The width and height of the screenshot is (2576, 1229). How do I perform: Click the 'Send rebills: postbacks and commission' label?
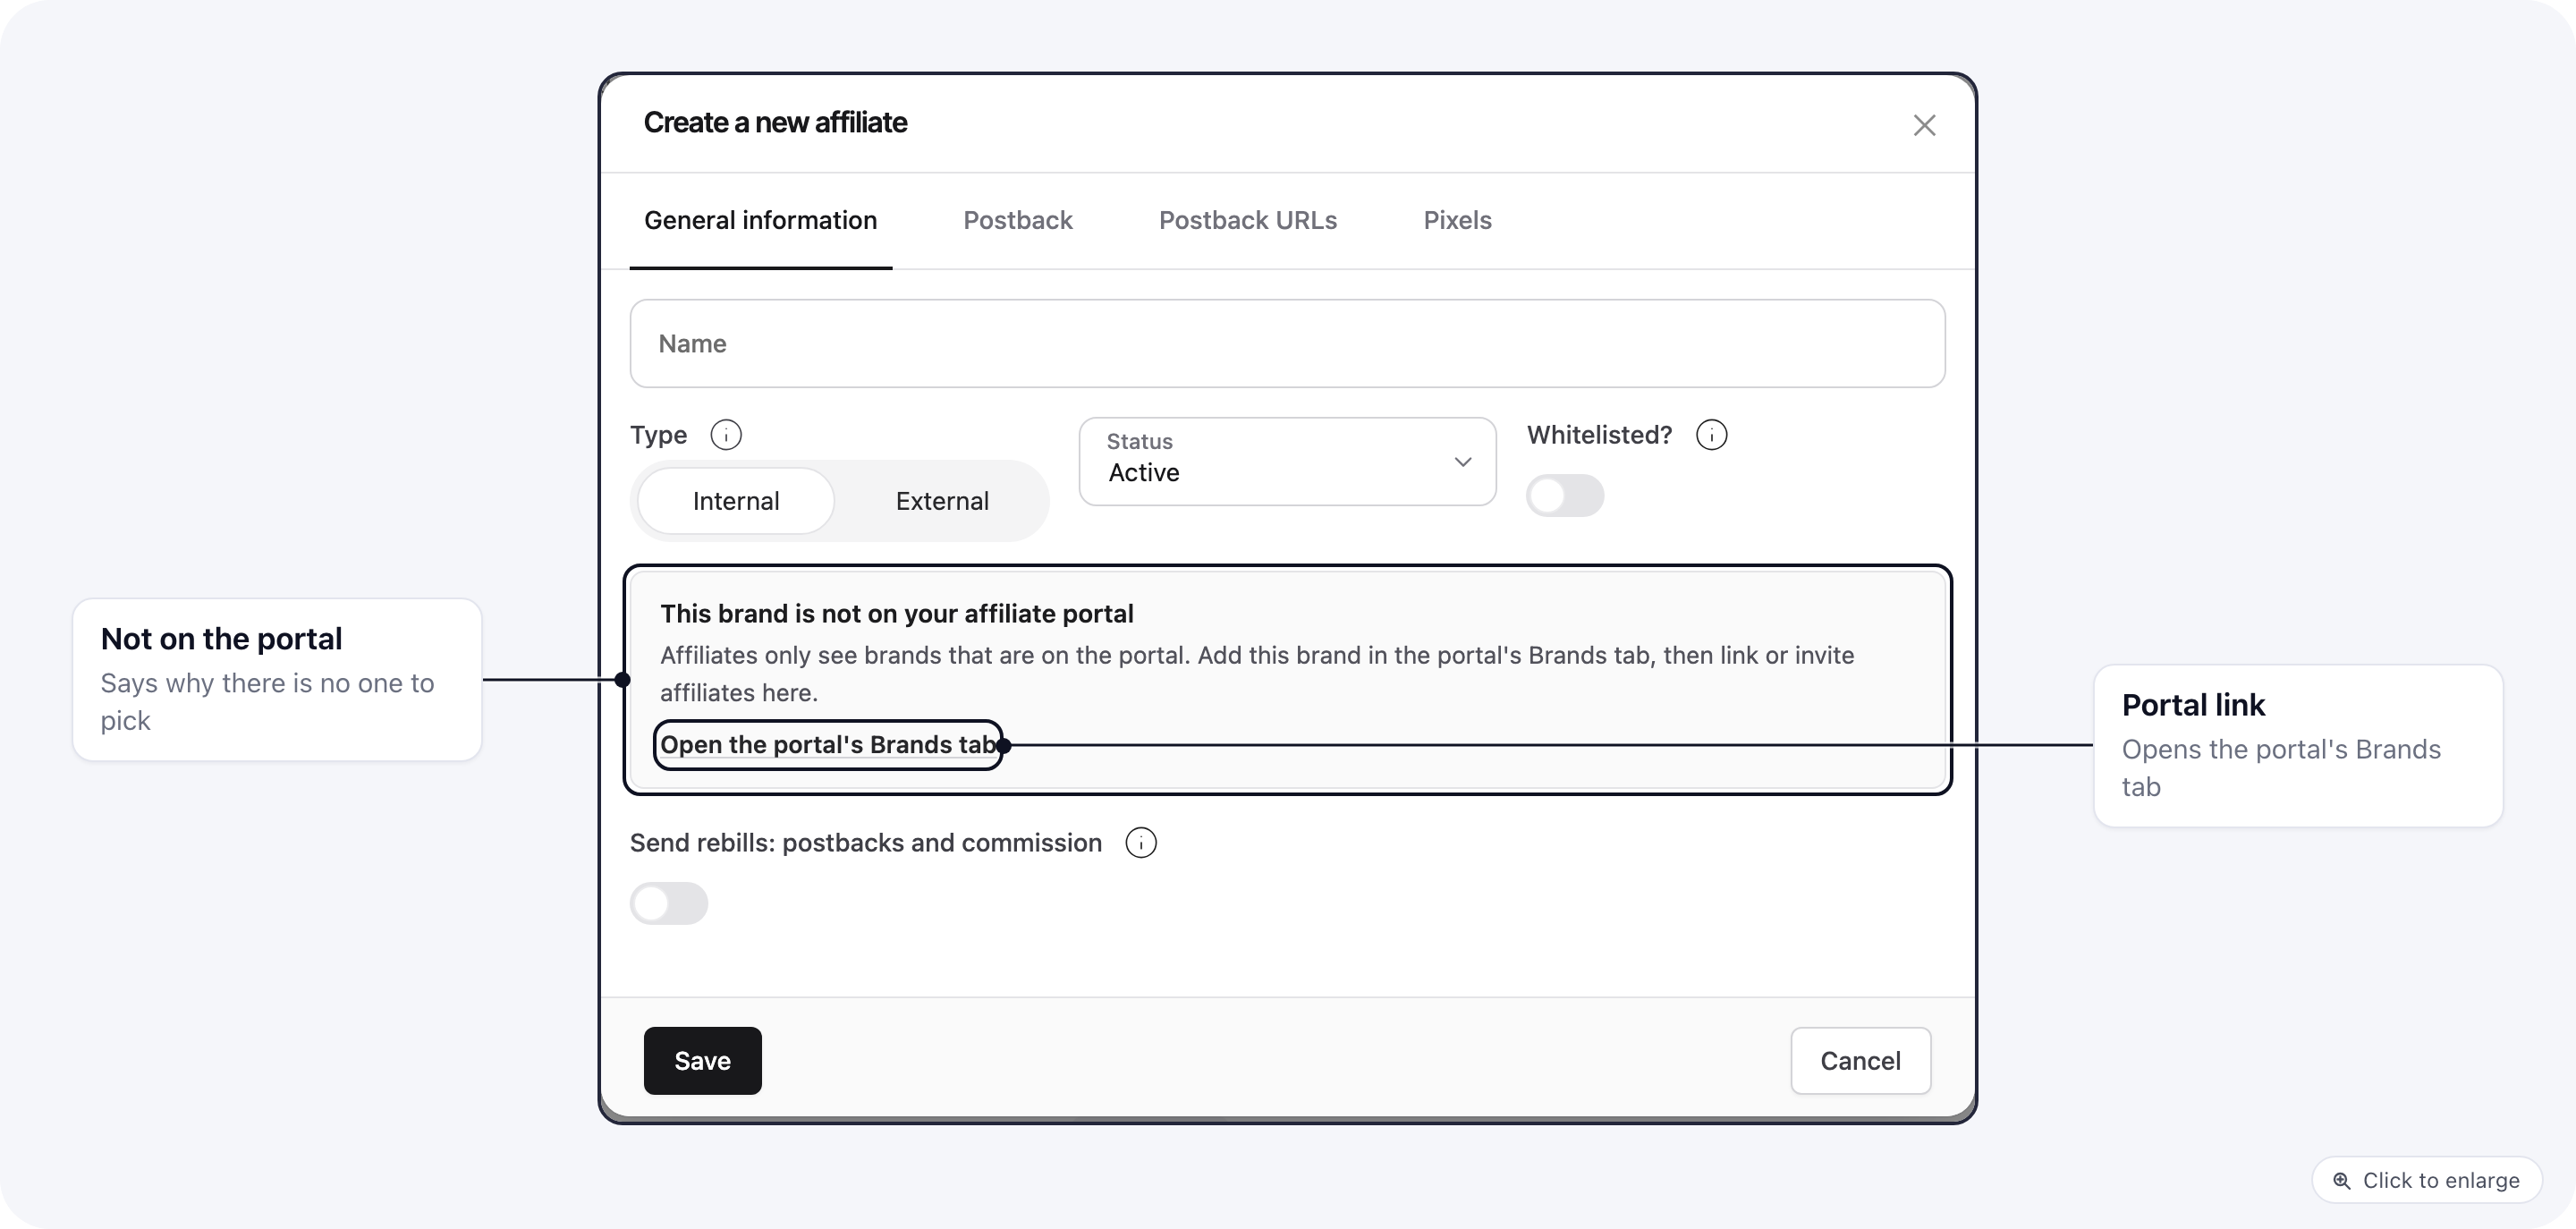coord(866,843)
